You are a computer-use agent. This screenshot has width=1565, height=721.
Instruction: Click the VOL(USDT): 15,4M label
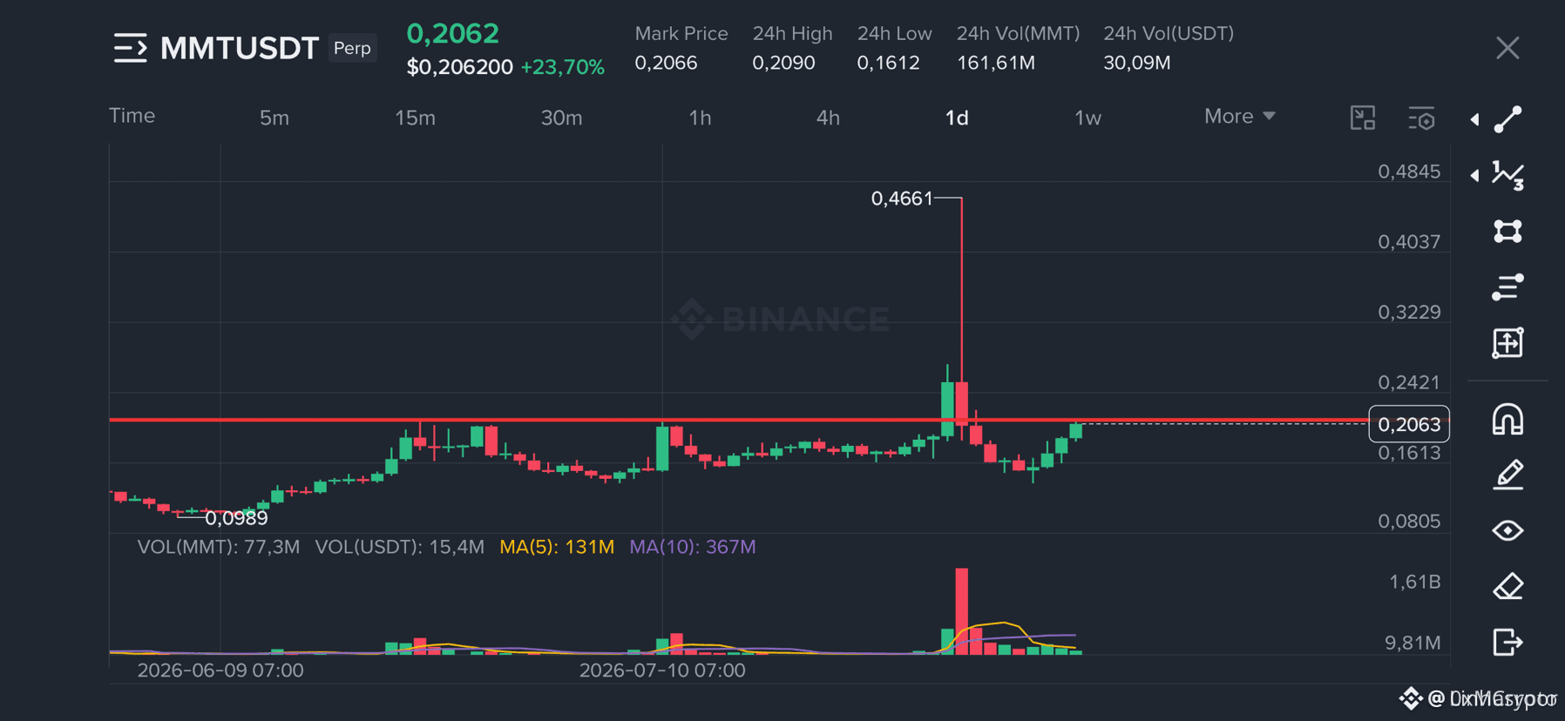(400, 547)
